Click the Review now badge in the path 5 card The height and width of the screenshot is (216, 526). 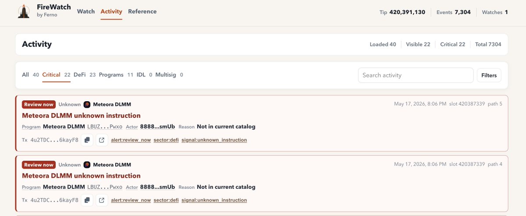point(39,104)
